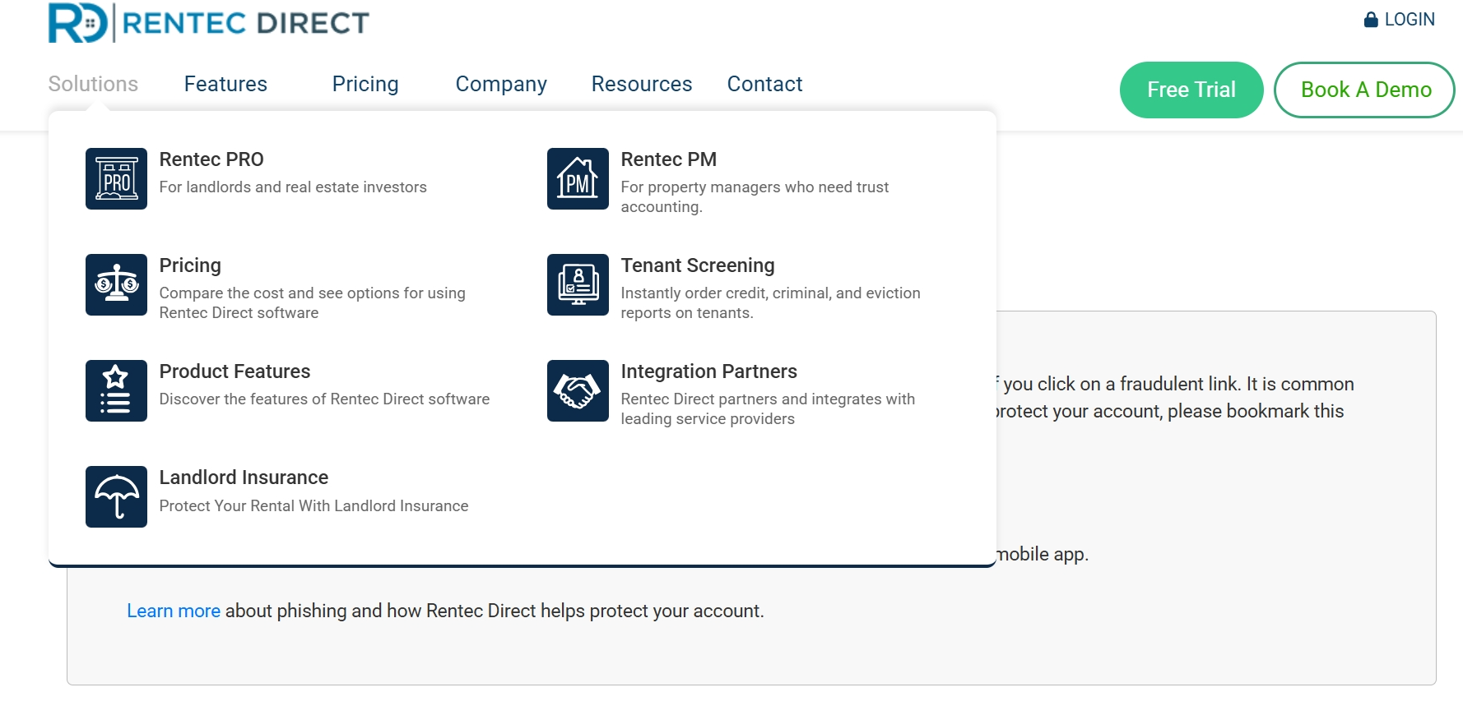Click the Tenant Screening monitor icon
This screenshot has height=715, width=1463.
(x=578, y=284)
